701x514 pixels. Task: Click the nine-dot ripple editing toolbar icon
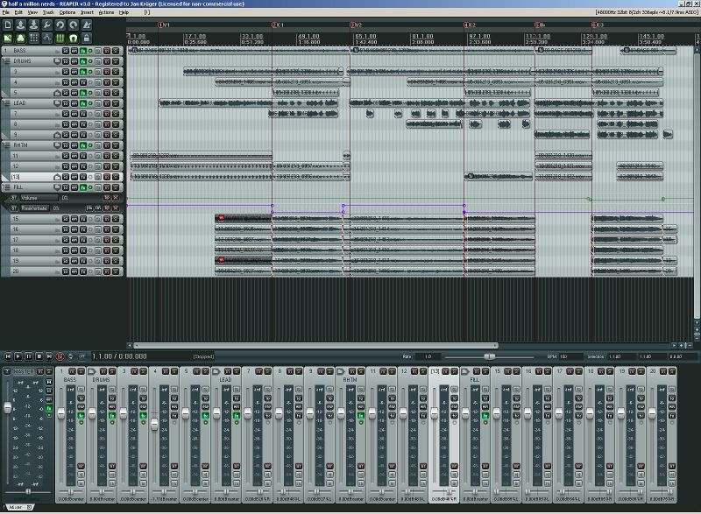[33, 39]
